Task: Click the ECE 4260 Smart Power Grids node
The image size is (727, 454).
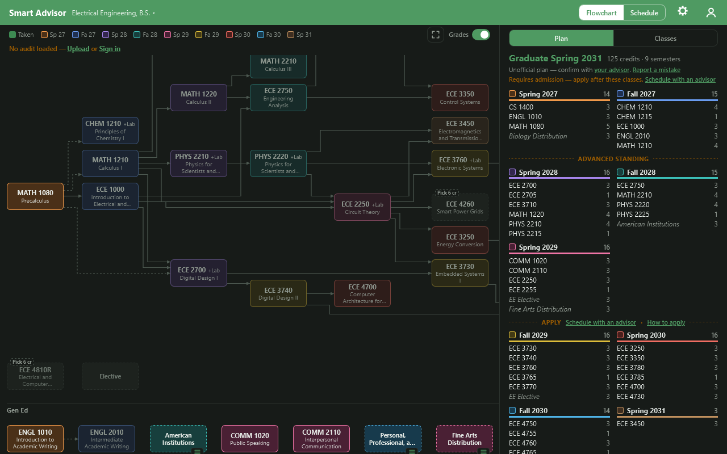Action: [460, 208]
